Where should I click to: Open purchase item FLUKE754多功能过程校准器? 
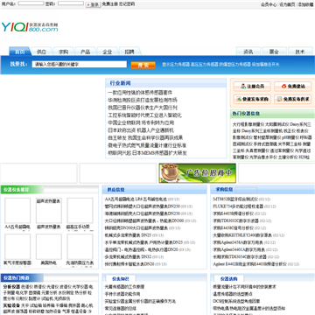tap(238, 206)
